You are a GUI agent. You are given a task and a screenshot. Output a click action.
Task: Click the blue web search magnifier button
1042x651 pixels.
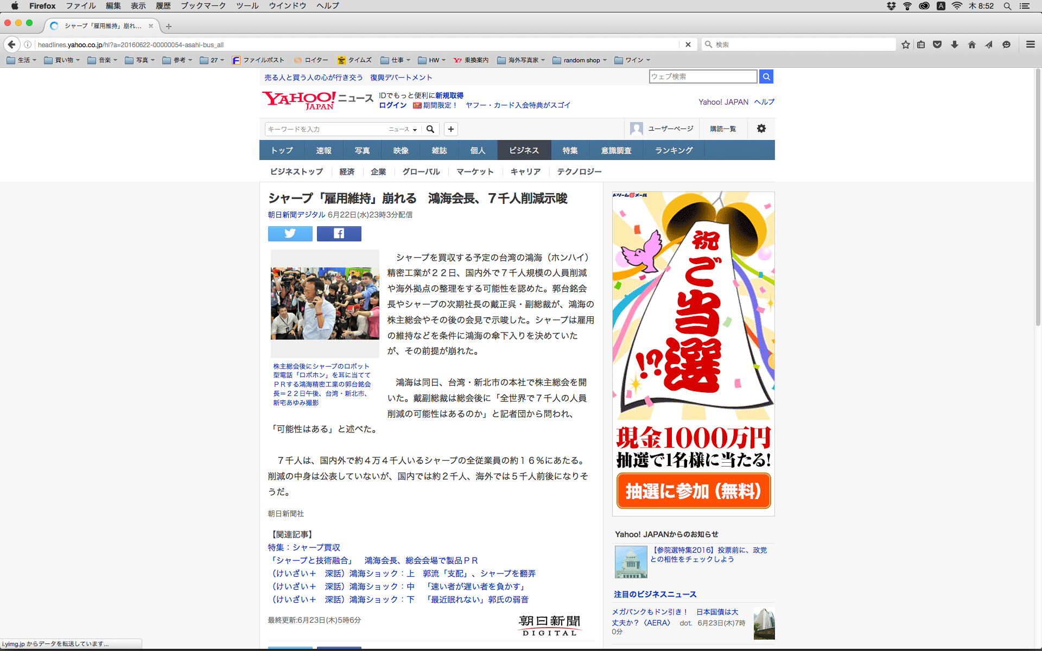point(766,76)
